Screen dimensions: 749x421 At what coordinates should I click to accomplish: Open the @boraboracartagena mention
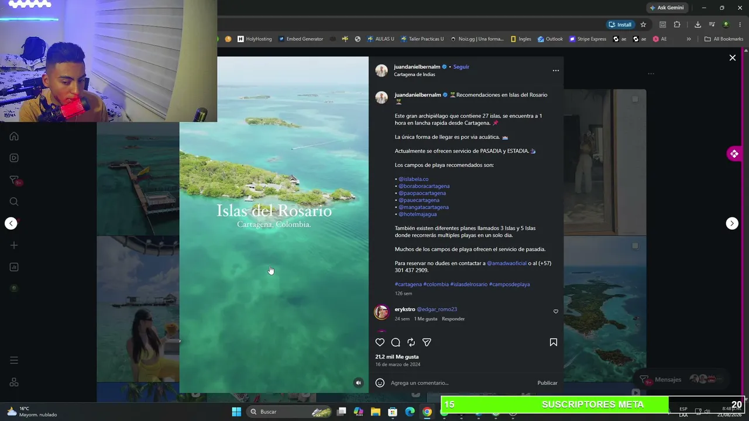424,186
